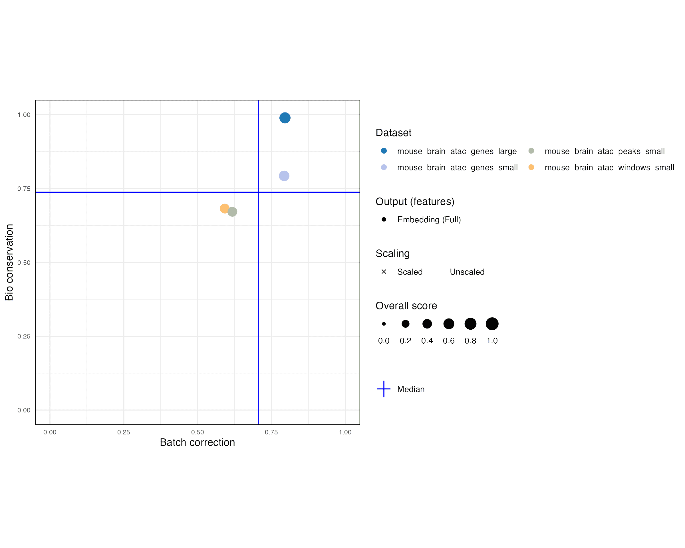Click the Batch correction axis title
Viewport: 685px width, 548px height.
pos(197,442)
